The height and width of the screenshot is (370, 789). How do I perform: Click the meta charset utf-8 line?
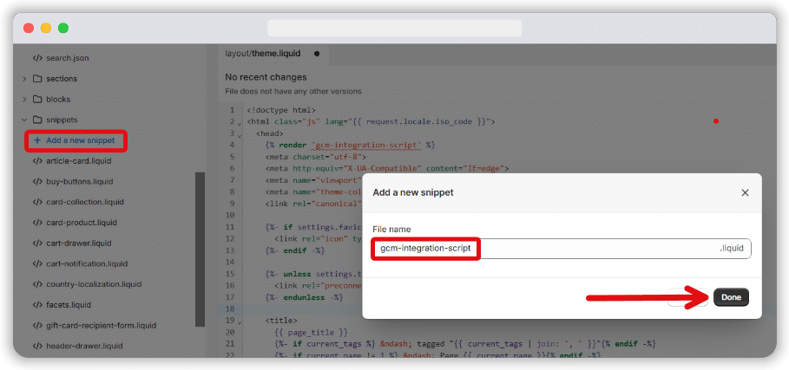click(x=315, y=157)
